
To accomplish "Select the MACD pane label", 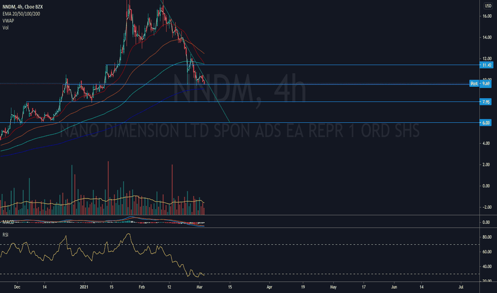I will [x=8, y=222].
